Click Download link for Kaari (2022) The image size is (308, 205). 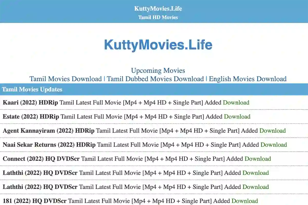(x=236, y=102)
